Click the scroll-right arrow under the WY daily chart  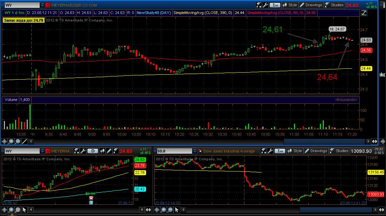142,210
